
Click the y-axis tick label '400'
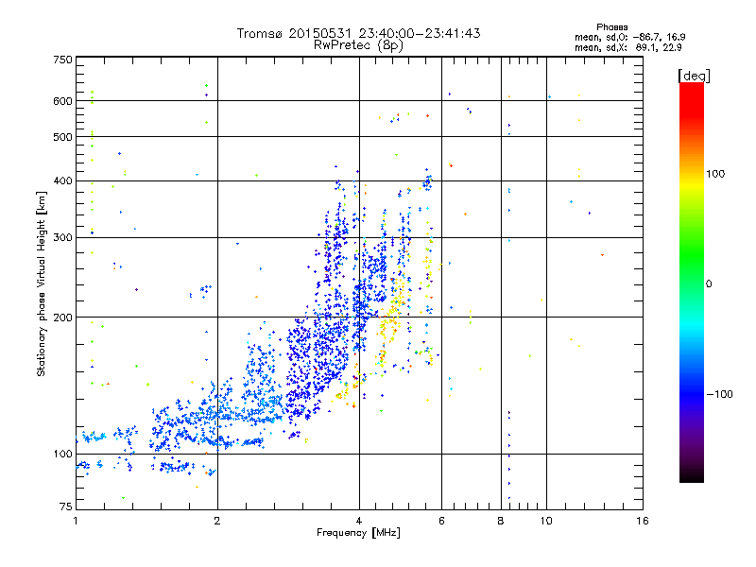(62, 180)
